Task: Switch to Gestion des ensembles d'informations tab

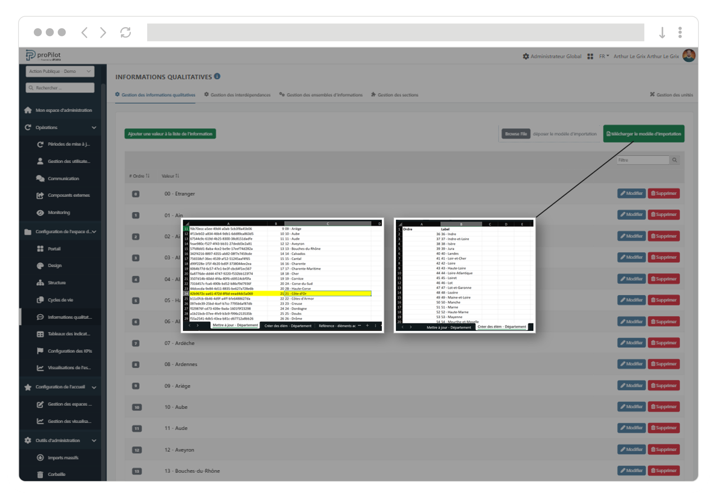Action: 321,95
